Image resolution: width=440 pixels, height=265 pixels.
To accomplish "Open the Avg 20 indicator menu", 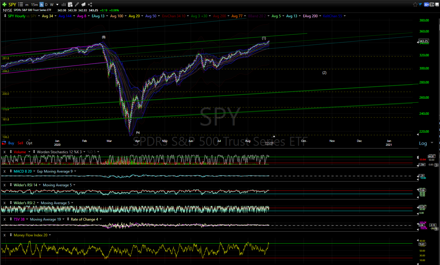I will (x=134, y=16).
